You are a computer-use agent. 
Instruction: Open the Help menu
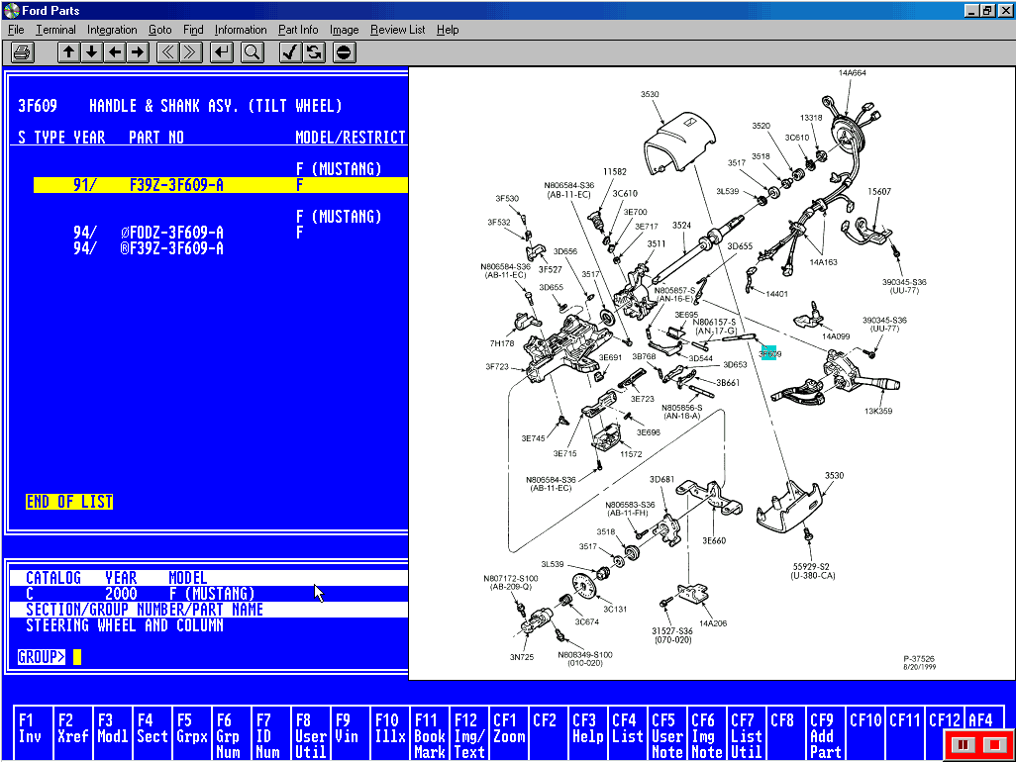click(448, 30)
